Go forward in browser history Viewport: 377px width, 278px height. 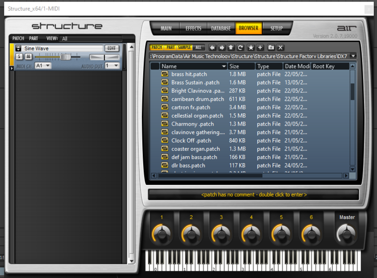(x=221, y=48)
